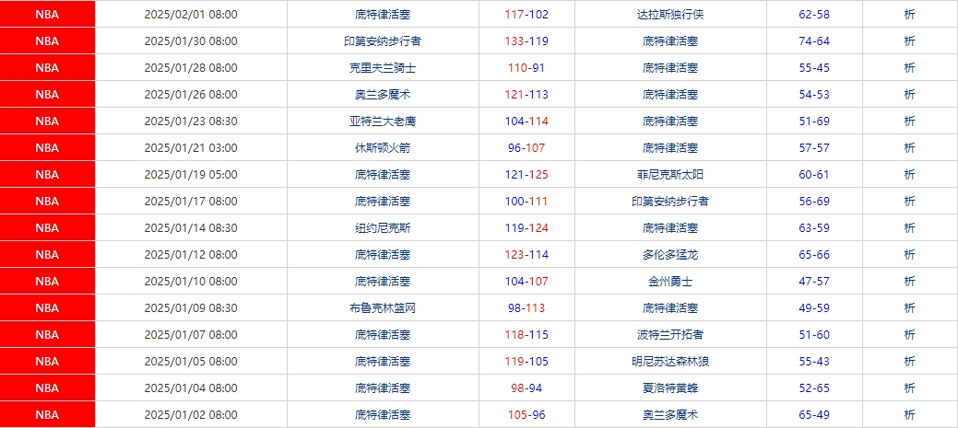Click the final score 117-102
This screenshot has width=958, height=428.
pos(526,15)
